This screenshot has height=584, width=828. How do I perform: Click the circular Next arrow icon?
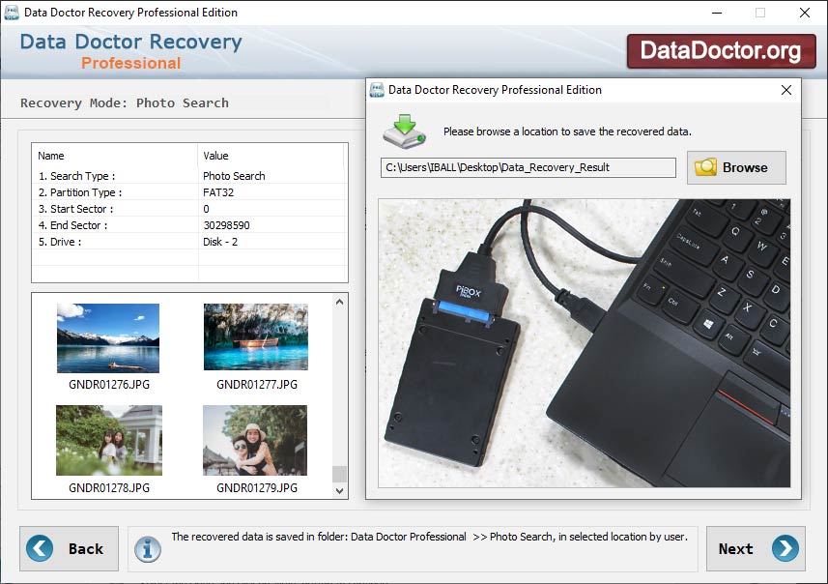tap(788, 548)
